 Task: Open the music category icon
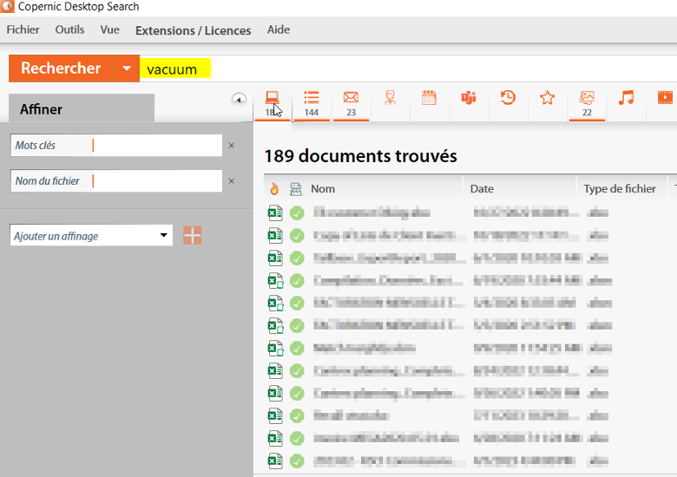coord(626,98)
